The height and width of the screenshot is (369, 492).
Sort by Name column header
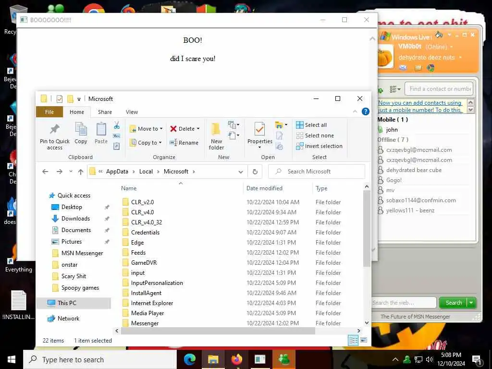coord(129,188)
